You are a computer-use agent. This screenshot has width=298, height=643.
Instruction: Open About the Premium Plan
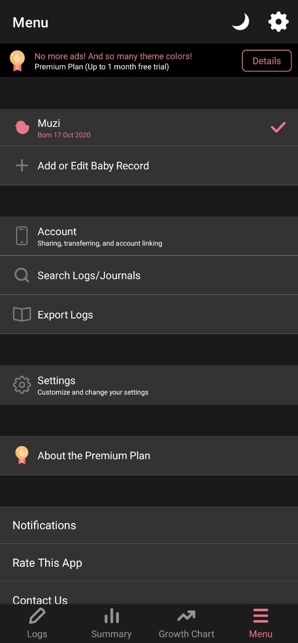coord(149,456)
